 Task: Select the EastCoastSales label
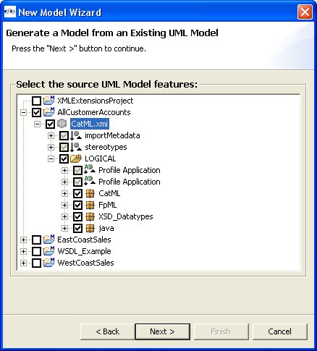click(x=84, y=240)
